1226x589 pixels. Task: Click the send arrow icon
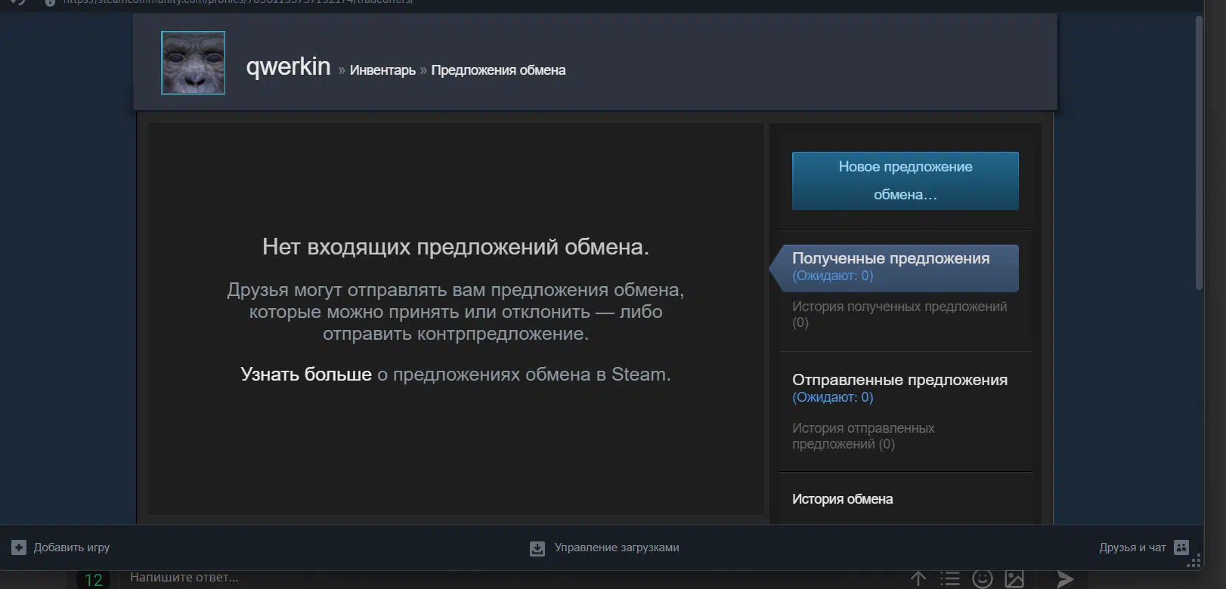(1065, 579)
